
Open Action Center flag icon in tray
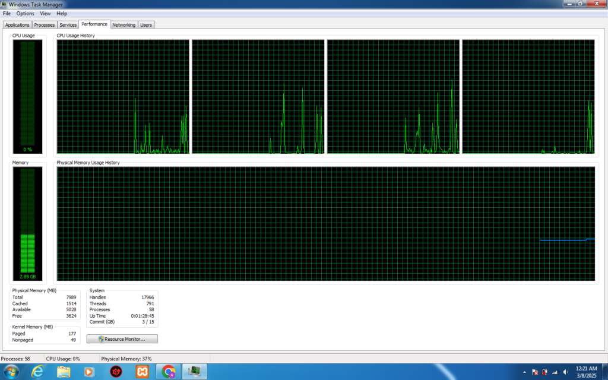pyautogui.click(x=535, y=372)
